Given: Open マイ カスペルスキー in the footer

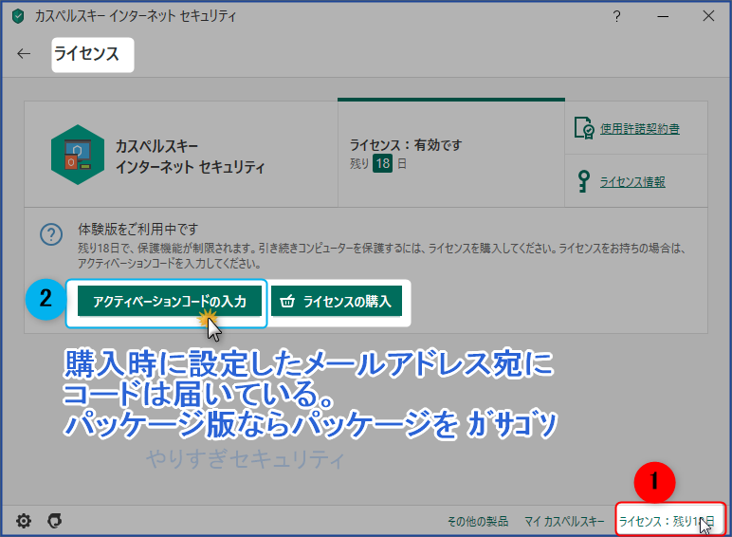Looking at the screenshot, I should pos(564,521).
